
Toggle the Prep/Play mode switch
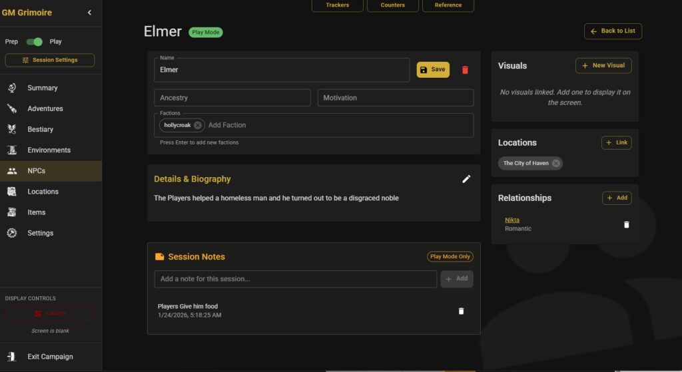[34, 42]
